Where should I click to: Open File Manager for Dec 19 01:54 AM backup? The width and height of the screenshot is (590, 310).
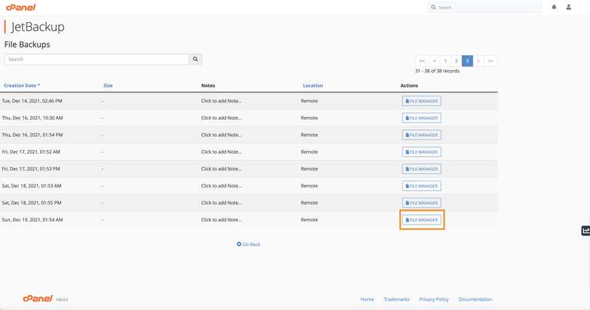[x=422, y=219]
